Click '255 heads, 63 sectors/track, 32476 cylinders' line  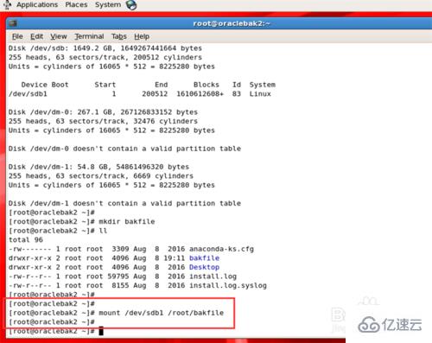pyautogui.click(x=103, y=121)
